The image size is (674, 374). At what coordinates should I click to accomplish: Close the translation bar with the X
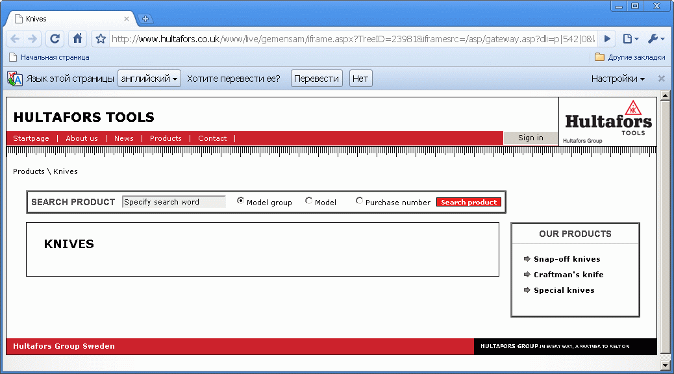[661, 79]
